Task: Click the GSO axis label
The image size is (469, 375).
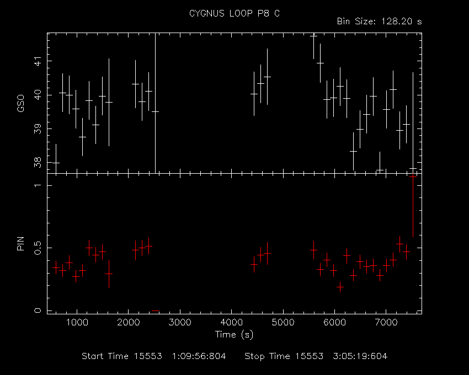Action: tap(20, 104)
